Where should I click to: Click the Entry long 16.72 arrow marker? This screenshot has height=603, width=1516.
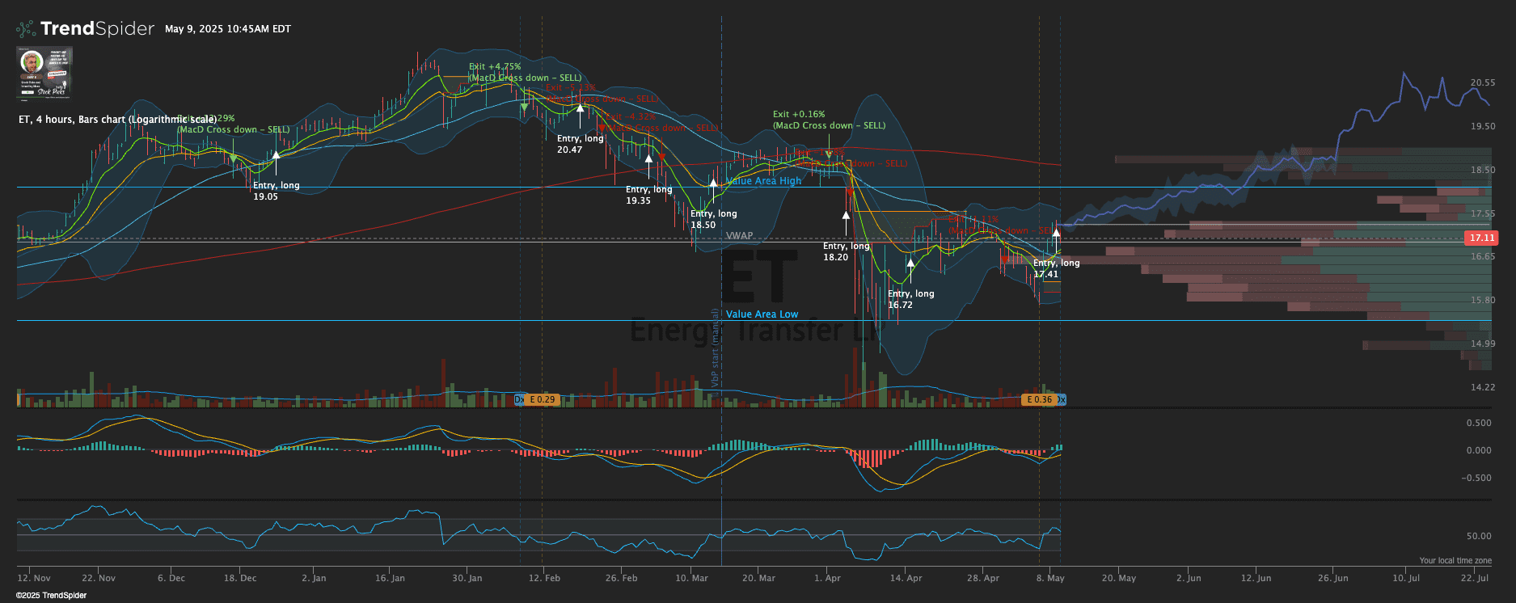coord(910,264)
